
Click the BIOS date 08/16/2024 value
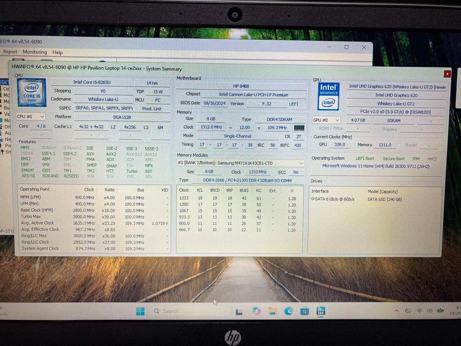(x=215, y=103)
